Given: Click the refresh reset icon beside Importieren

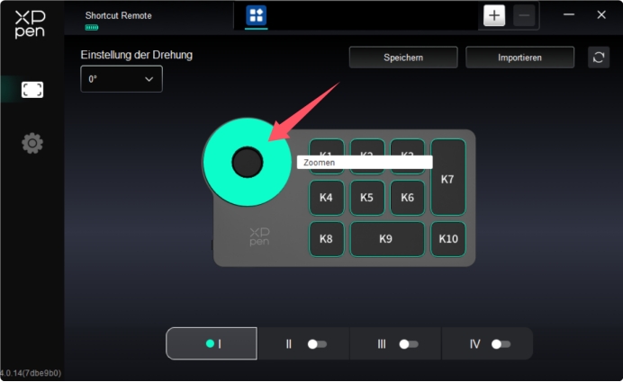Looking at the screenshot, I should pyautogui.click(x=599, y=58).
